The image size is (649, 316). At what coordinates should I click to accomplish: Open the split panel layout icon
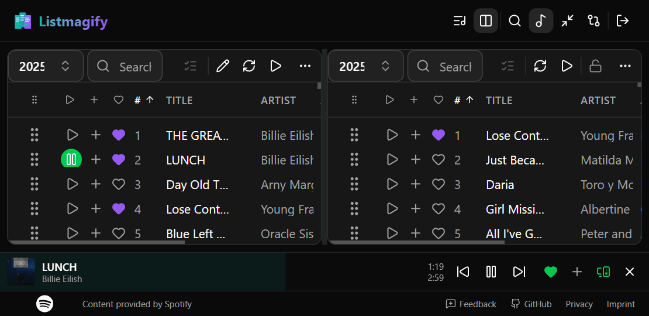point(485,21)
